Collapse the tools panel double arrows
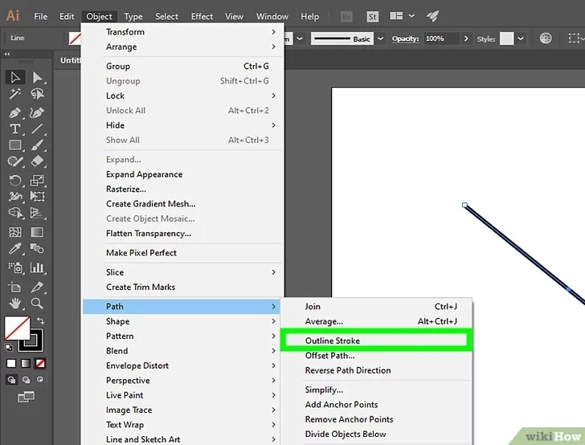The width and height of the screenshot is (585, 445). click(7, 54)
